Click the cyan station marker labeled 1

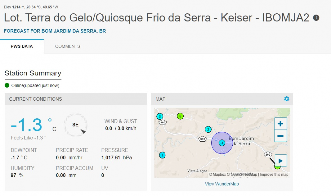pyautogui.click(x=162, y=155)
